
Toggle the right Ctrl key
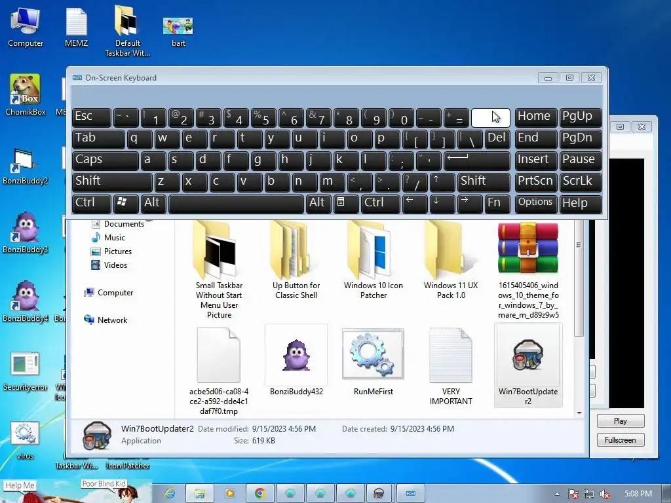click(380, 203)
